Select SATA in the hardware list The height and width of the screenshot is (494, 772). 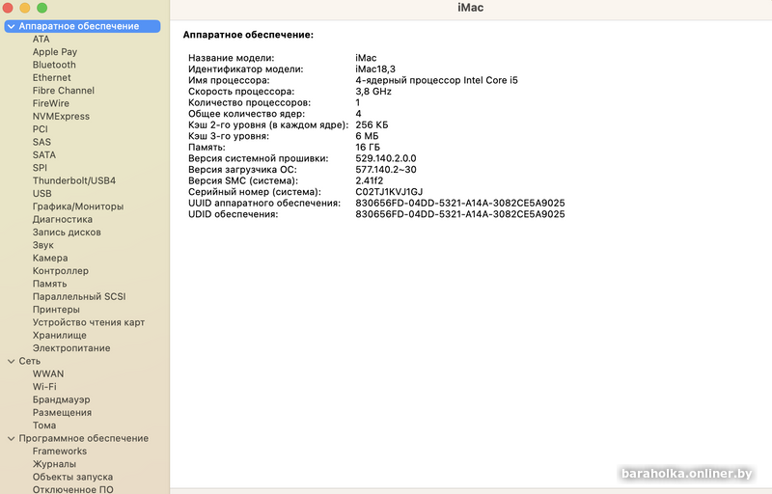click(x=44, y=155)
